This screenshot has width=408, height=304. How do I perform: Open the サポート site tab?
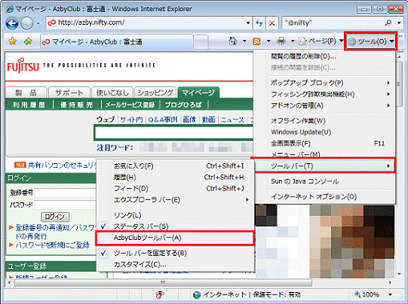(69, 93)
